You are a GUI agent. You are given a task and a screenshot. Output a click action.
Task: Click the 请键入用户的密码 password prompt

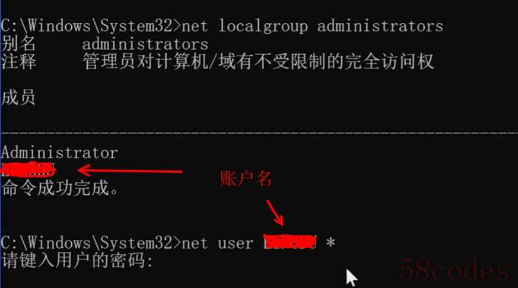(x=78, y=260)
